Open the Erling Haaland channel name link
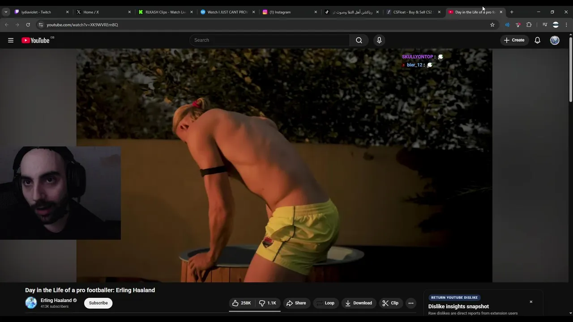 [x=56, y=301]
